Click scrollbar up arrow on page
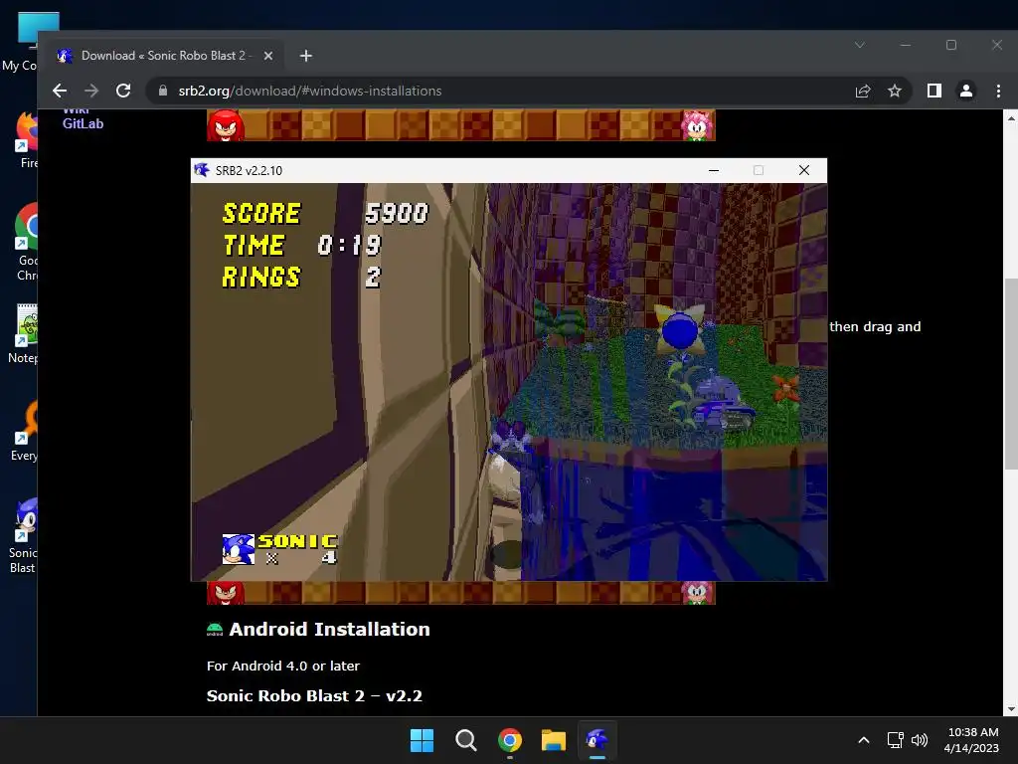1018x764 pixels. point(1011,118)
